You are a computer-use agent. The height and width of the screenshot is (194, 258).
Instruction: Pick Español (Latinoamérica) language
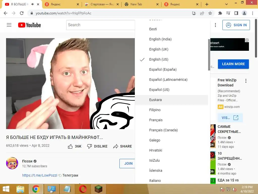[171, 80]
